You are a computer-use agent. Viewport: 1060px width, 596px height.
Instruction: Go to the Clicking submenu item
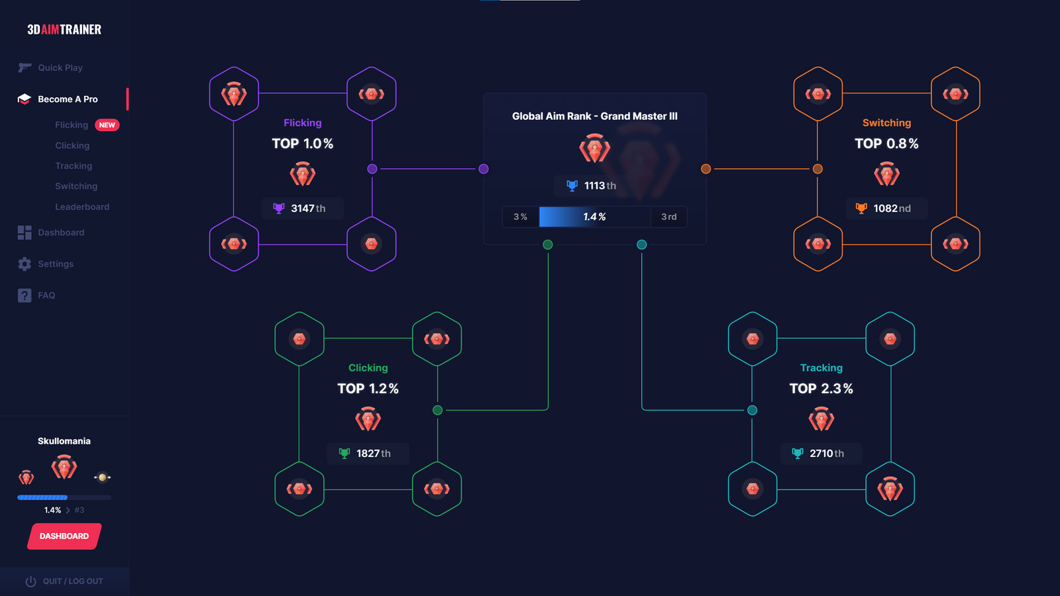[72, 146]
